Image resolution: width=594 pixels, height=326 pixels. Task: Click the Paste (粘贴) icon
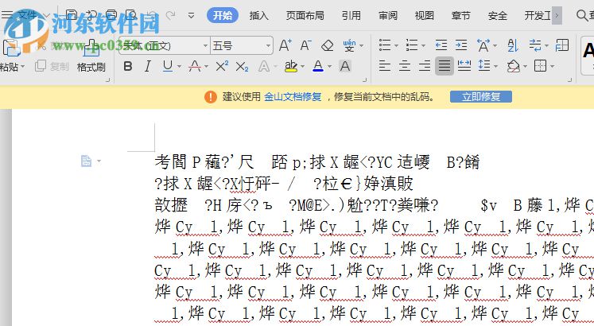point(11,49)
